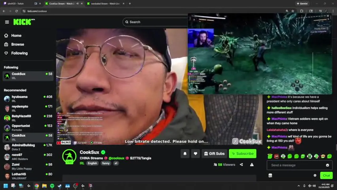Open Zumi channel in Recommended
The image size is (337, 190).
[x=28, y=167]
